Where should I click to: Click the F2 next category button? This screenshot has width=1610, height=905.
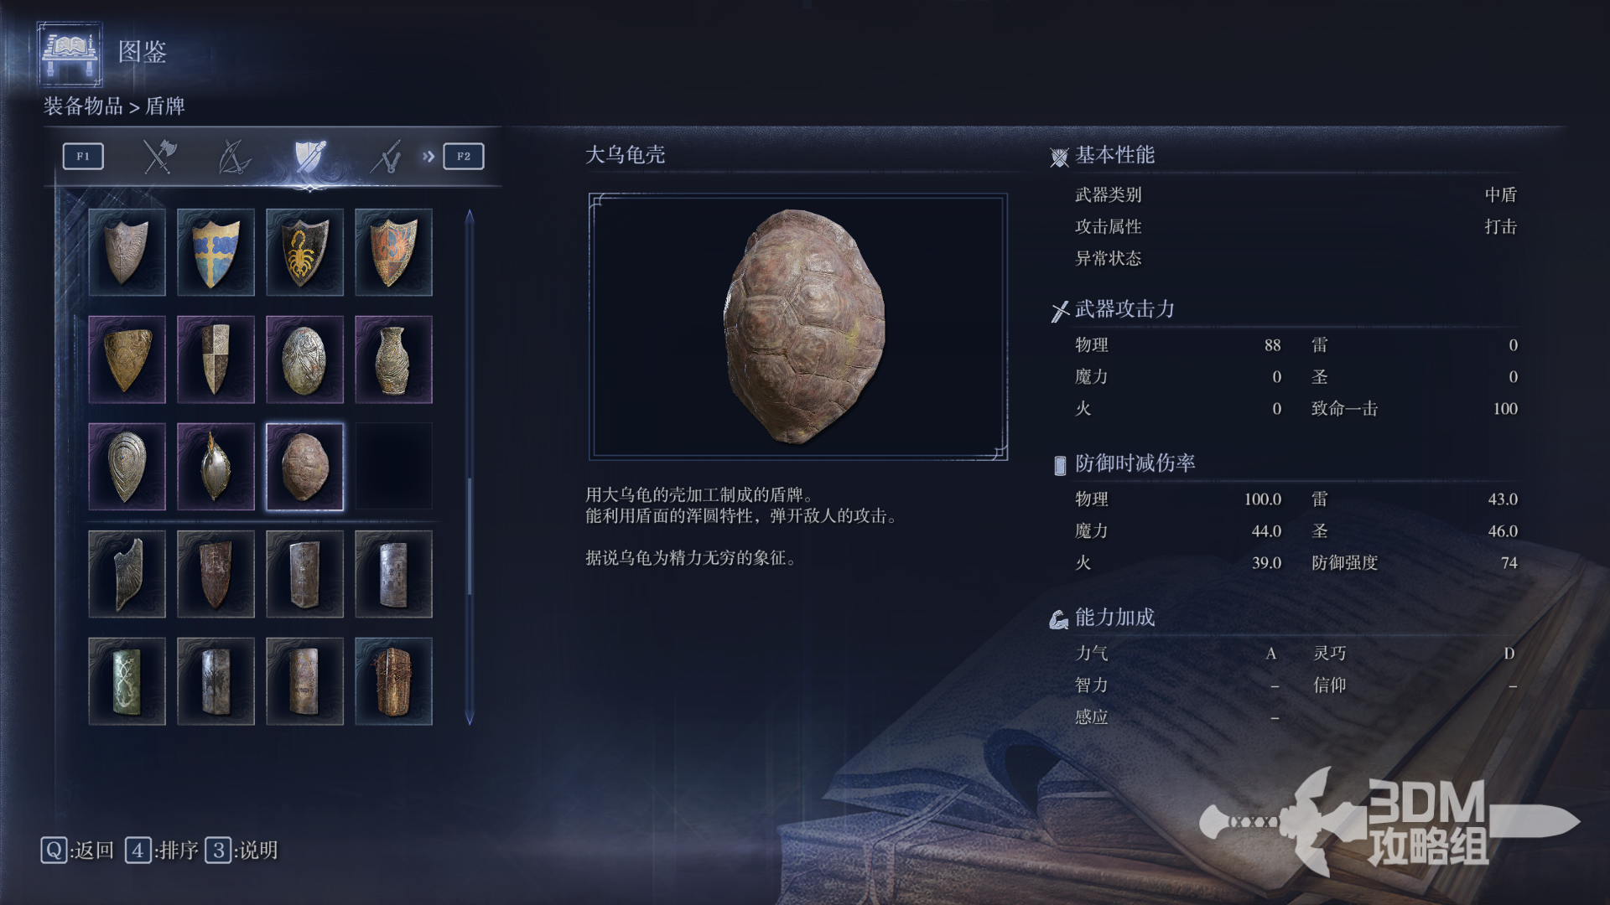[x=464, y=157]
